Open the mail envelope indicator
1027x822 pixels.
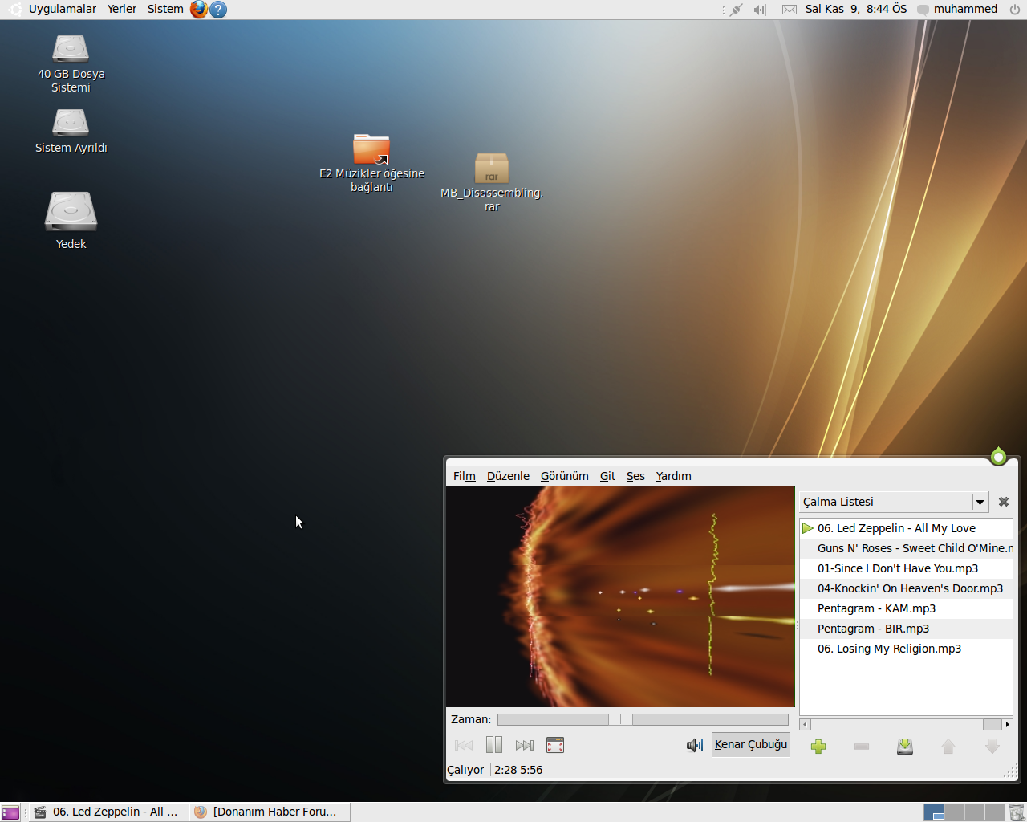(790, 10)
